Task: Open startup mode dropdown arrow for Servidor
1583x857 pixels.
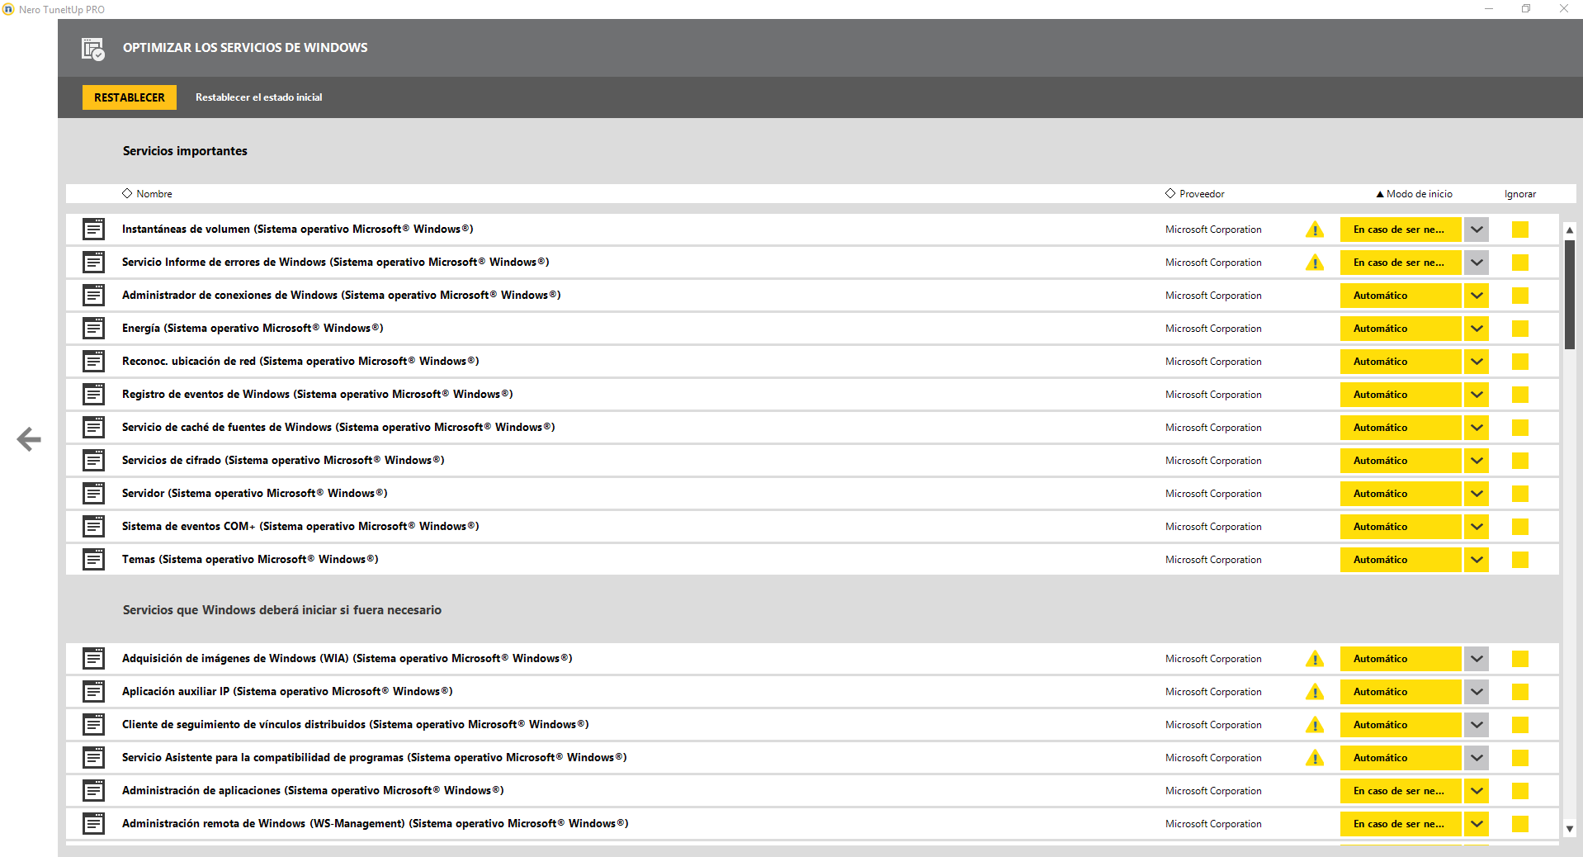Action: 1477,494
